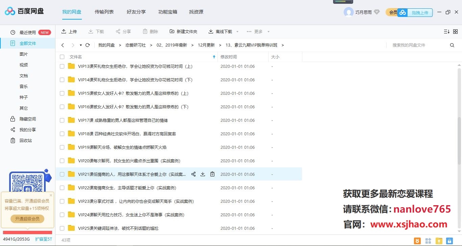Start an upload with the 上传 toolbar icon
The height and width of the screenshot is (246, 462).
point(69,31)
